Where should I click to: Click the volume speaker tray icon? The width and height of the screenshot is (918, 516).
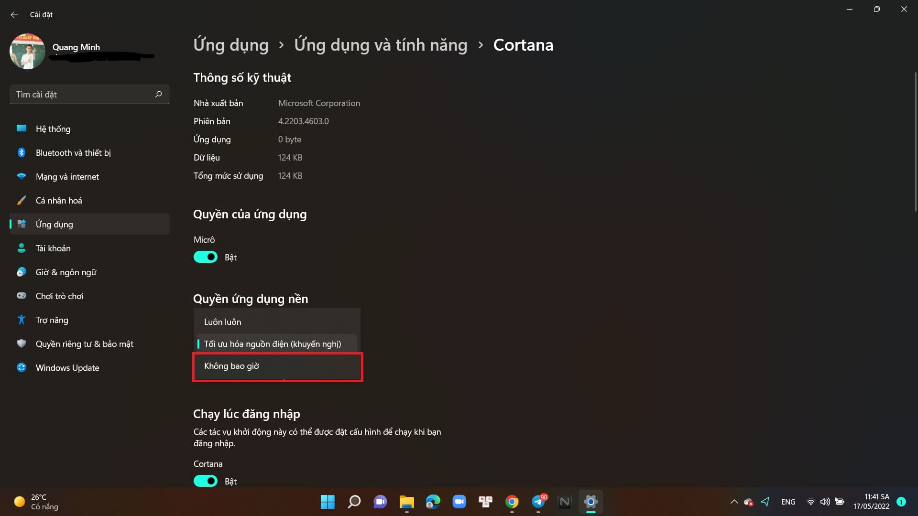point(825,502)
